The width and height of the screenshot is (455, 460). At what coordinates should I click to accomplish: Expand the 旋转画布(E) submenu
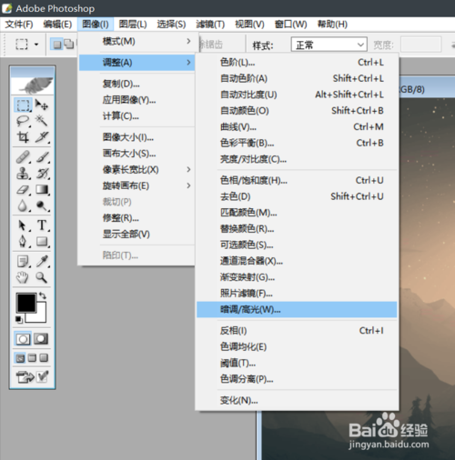(136, 185)
